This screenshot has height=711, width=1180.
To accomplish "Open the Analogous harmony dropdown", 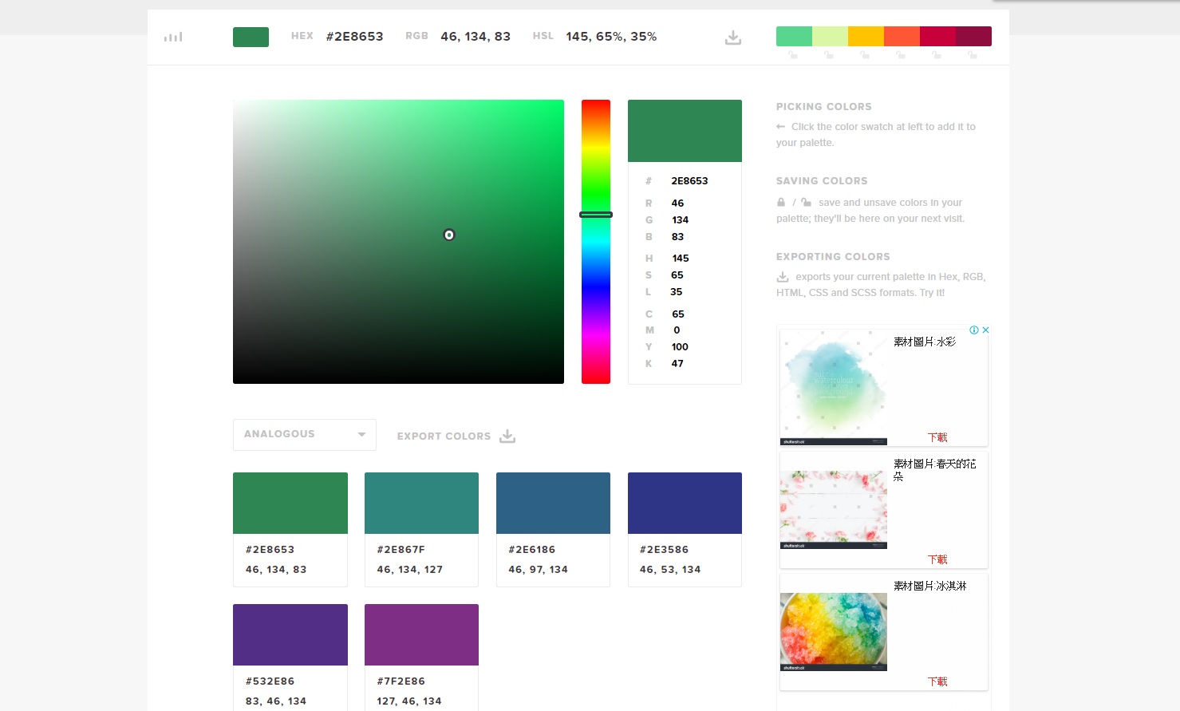I will (305, 435).
